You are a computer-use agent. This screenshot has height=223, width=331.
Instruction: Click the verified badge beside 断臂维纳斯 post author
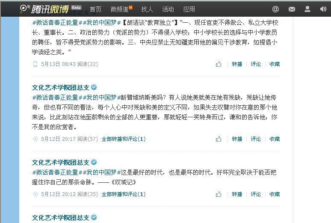coord(94,87)
